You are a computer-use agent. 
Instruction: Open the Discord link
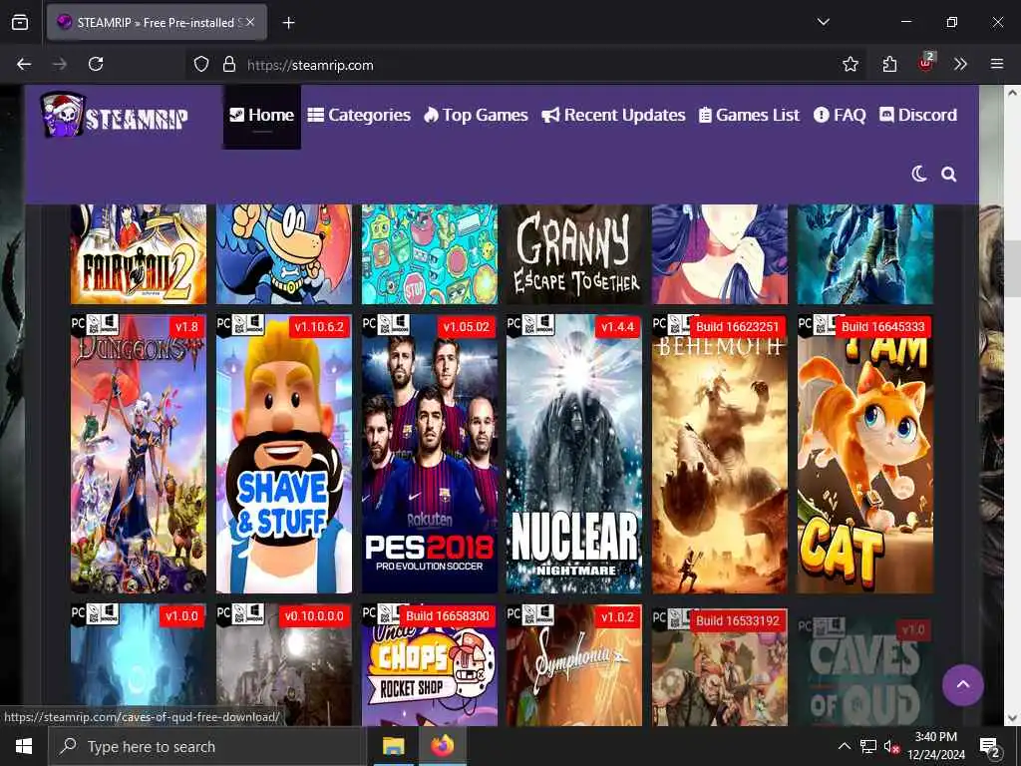pyautogui.click(x=918, y=116)
